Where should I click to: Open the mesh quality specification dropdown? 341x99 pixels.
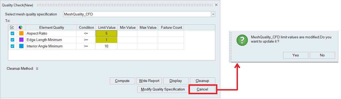[213, 14]
